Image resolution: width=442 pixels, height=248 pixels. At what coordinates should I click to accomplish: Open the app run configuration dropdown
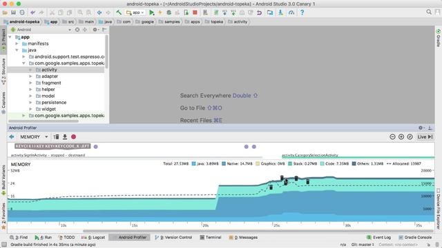coord(135,12)
